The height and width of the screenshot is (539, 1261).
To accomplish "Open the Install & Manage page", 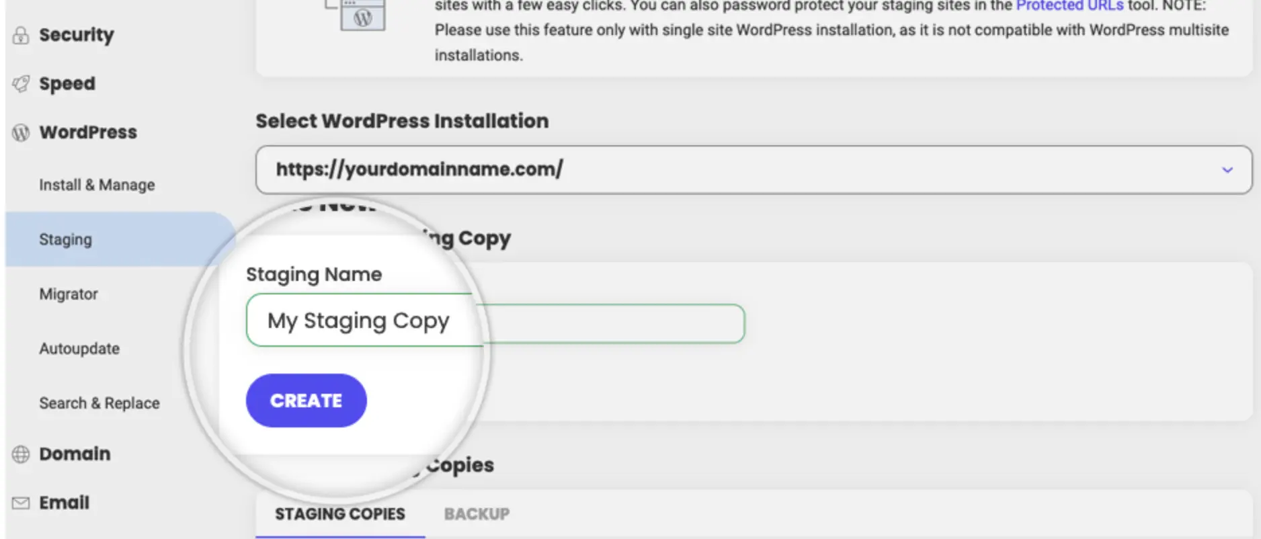I will [97, 185].
